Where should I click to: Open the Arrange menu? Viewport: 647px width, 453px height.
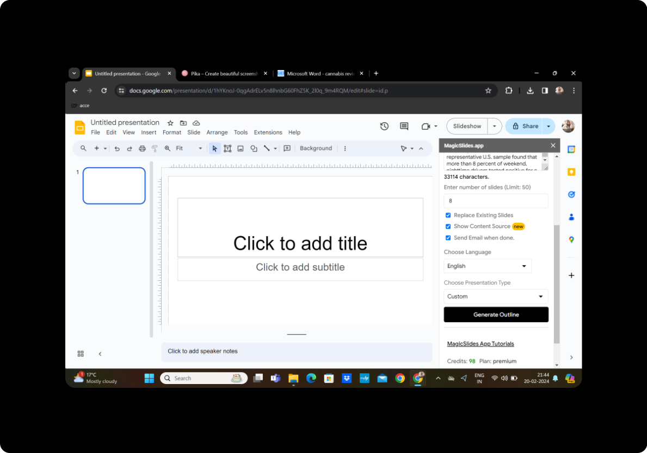coord(217,133)
